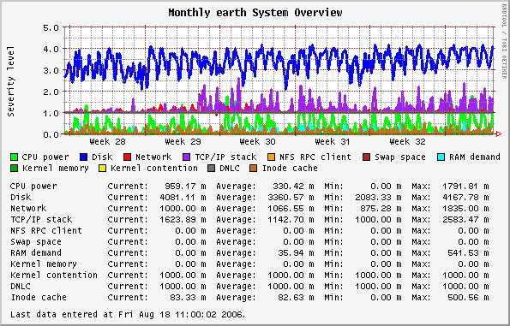Click the Network average value 1066.55 m
The image size is (510, 326).
[291, 209]
